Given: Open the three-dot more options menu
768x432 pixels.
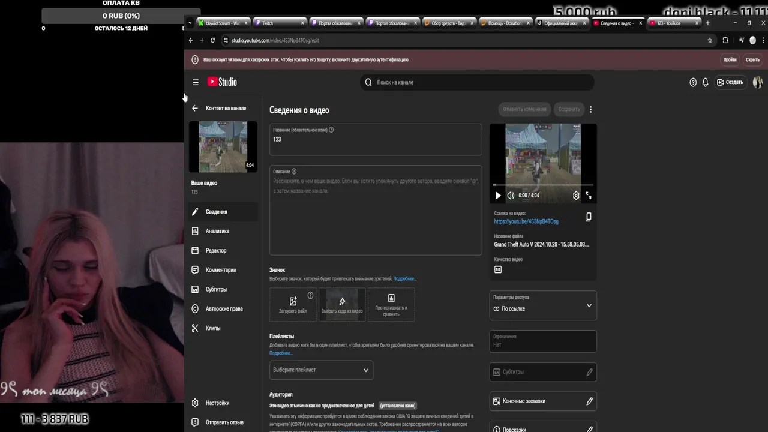Looking at the screenshot, I should [590, 109].
